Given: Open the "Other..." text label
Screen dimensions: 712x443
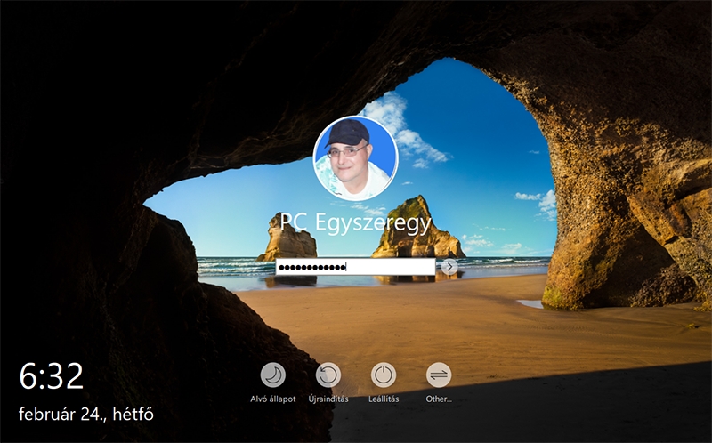Looking at the screenshot, I should coord(439,399).
